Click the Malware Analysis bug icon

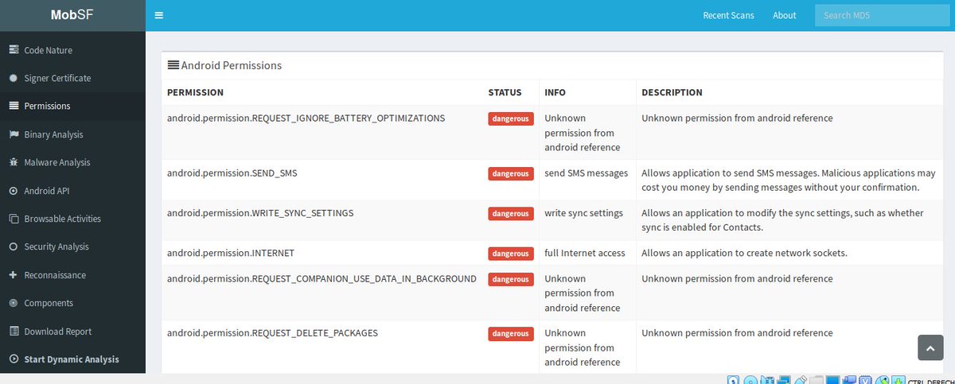tap(14, 162)
